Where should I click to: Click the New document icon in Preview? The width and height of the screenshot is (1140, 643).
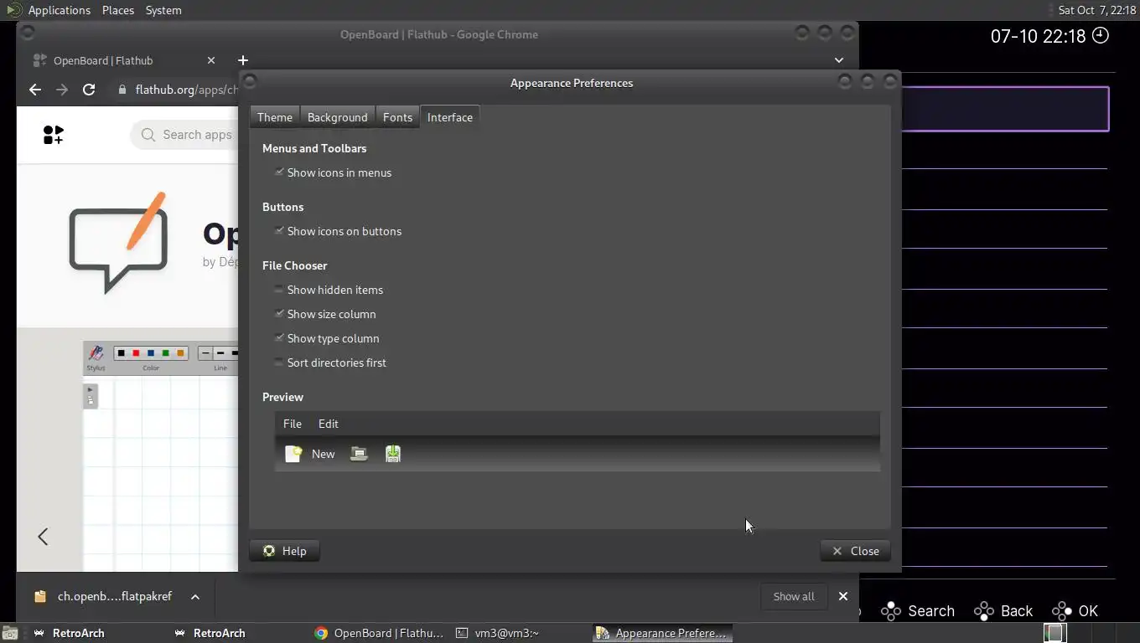(x=293, y=454)
